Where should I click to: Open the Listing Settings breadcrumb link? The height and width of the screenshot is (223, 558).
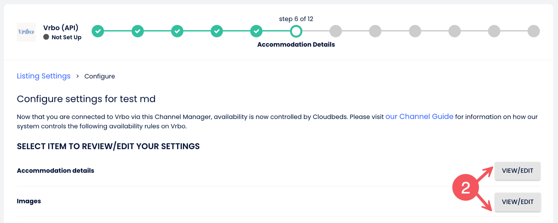point(44,76)
